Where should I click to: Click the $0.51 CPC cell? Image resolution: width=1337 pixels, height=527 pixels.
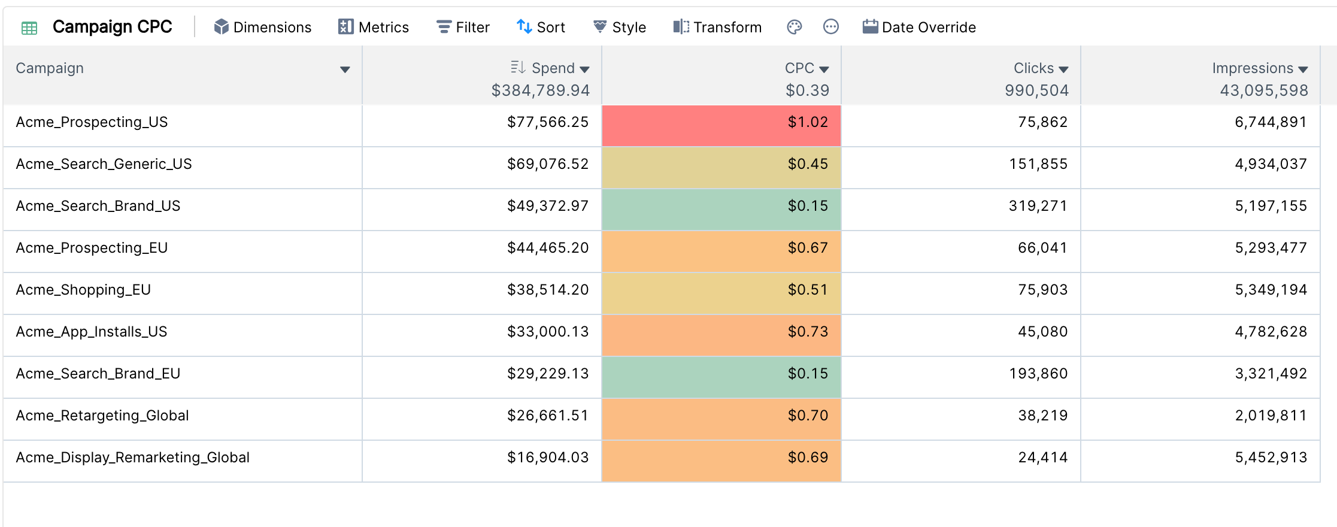721,293
